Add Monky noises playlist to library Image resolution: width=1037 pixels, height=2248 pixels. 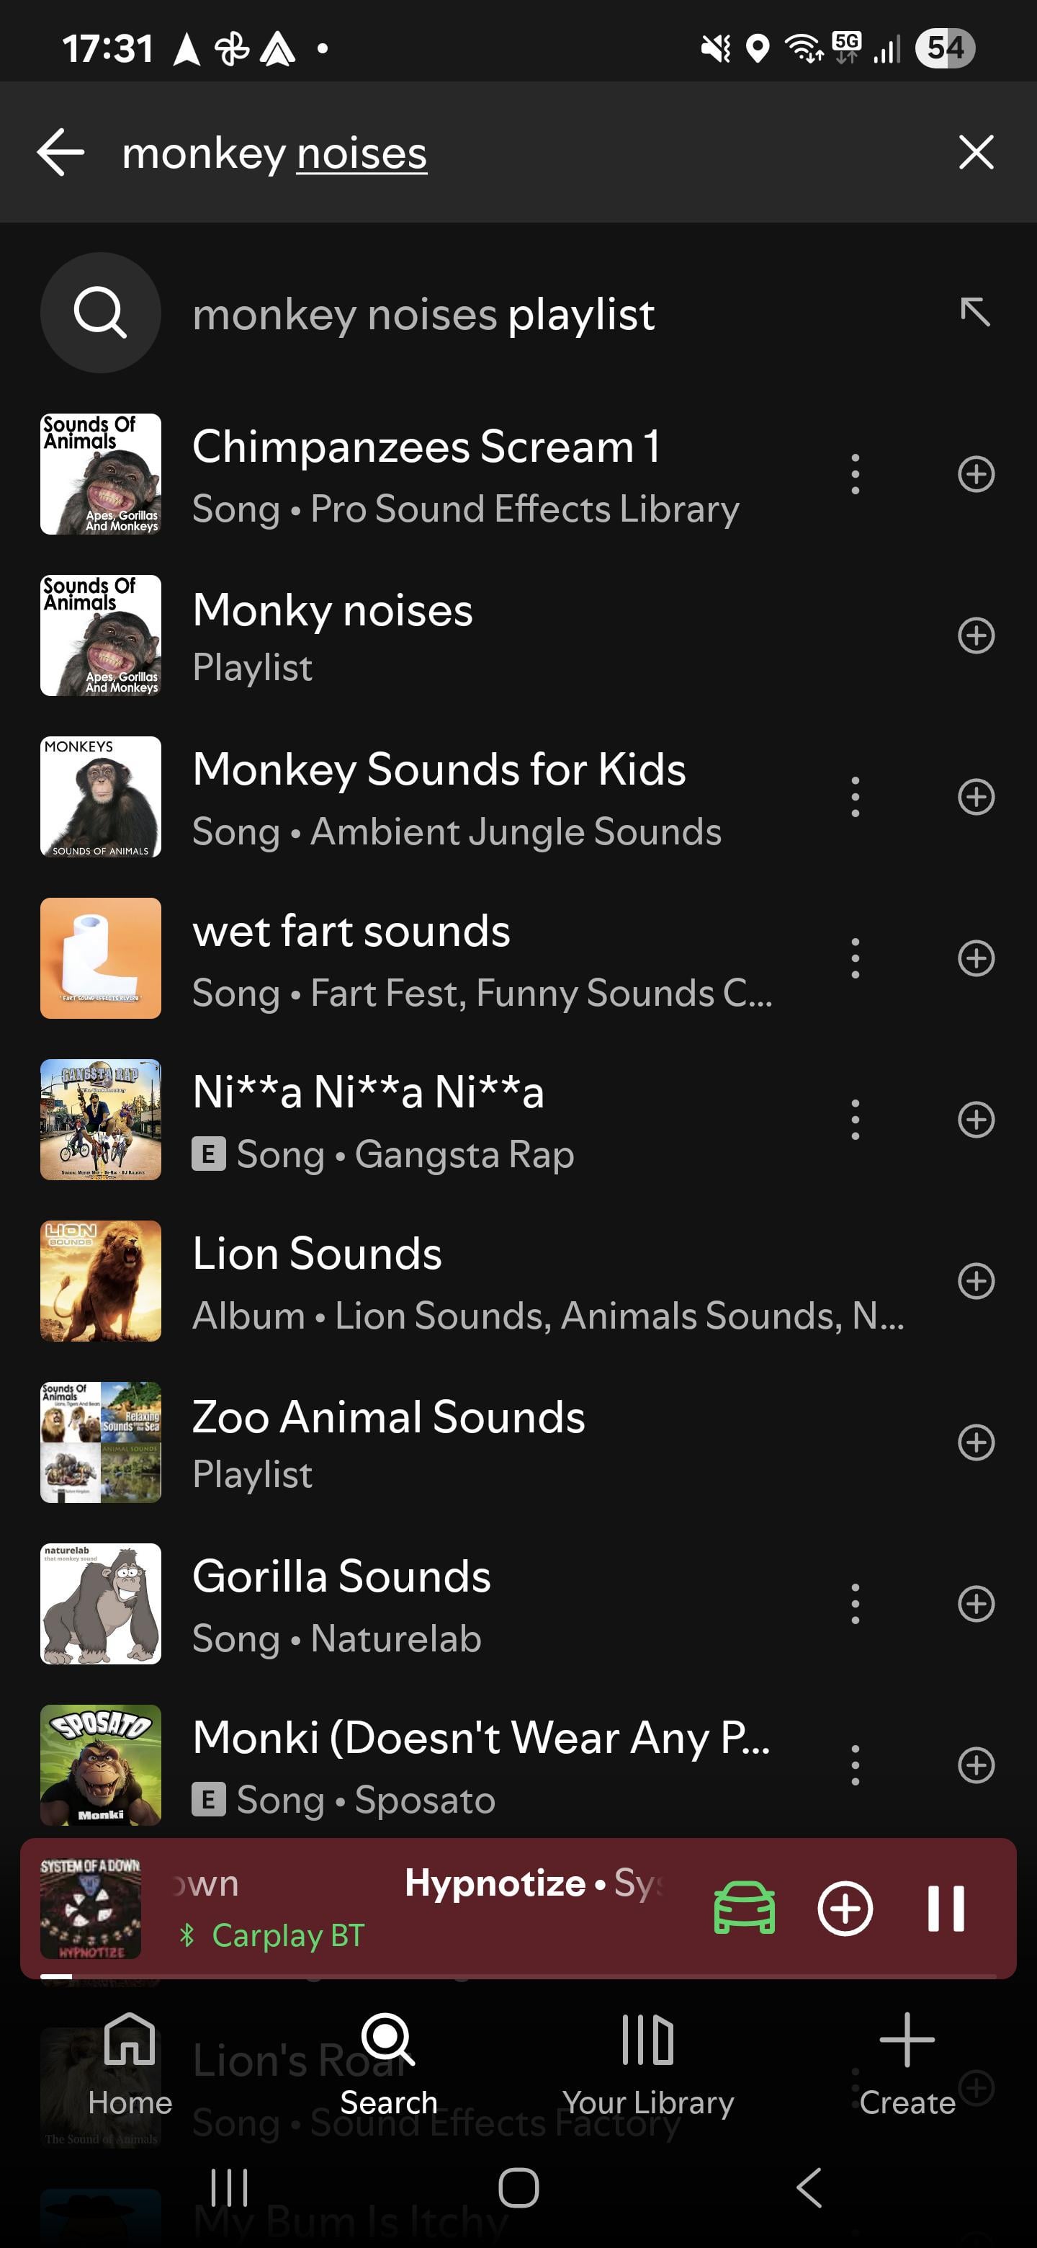975,635
